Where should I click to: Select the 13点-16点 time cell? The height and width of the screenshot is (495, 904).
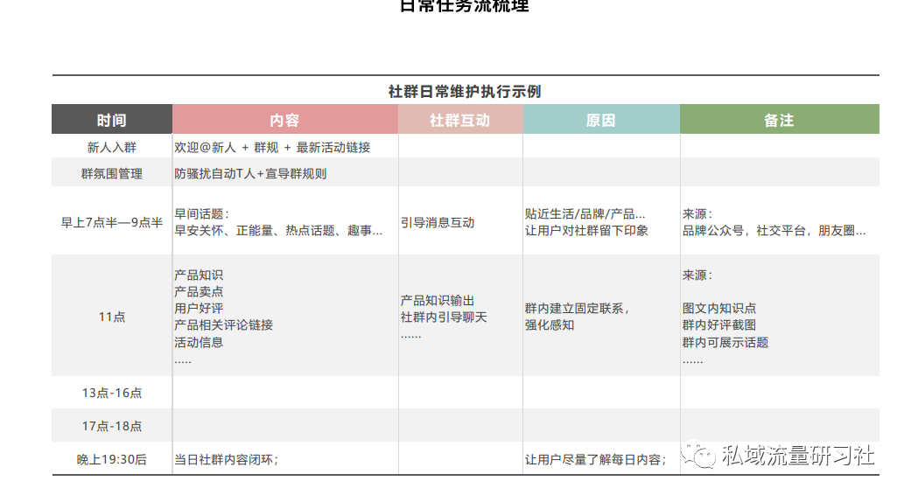coord(112,393)
